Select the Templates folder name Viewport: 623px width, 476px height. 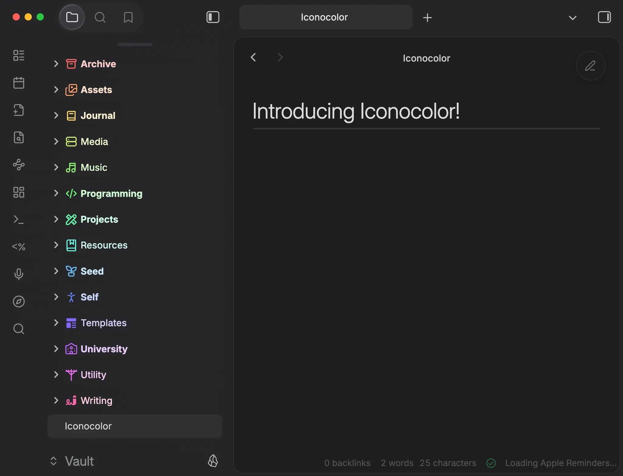[x=103, y=323]
